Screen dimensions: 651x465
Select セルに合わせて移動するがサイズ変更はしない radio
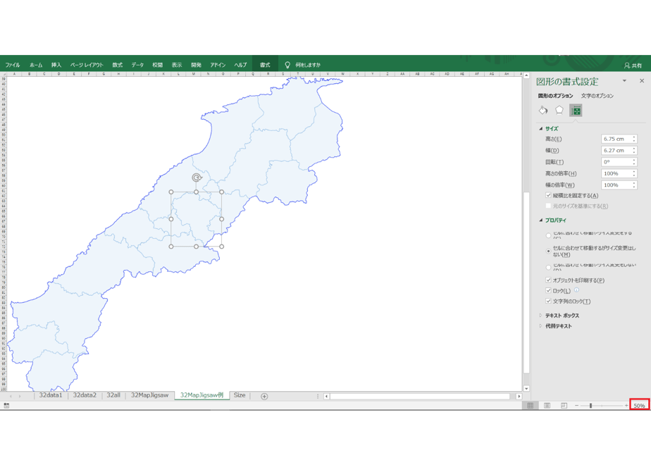point(548,252)
